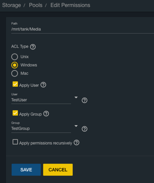Click the help icon beside Group field
This screenshot has width=154, height=183.
point(84,129)
